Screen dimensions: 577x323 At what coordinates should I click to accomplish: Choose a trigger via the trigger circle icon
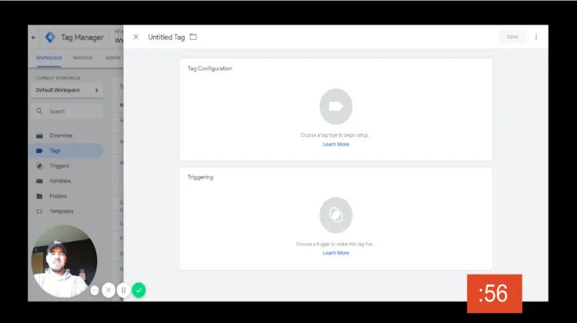pyautogui.click(x=335, y=215)
